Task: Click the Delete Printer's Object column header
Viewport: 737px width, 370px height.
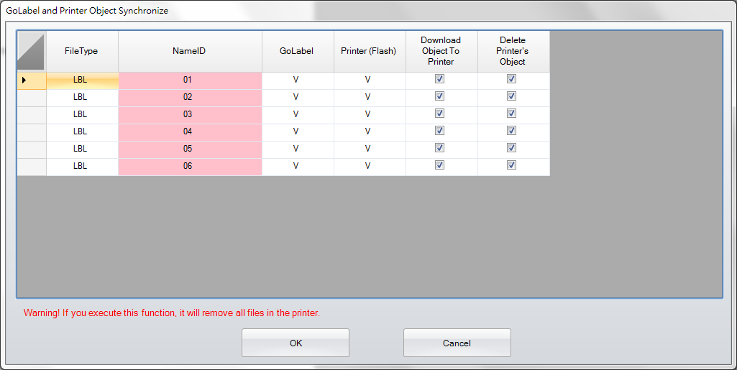Action: (x=513, y=51)
